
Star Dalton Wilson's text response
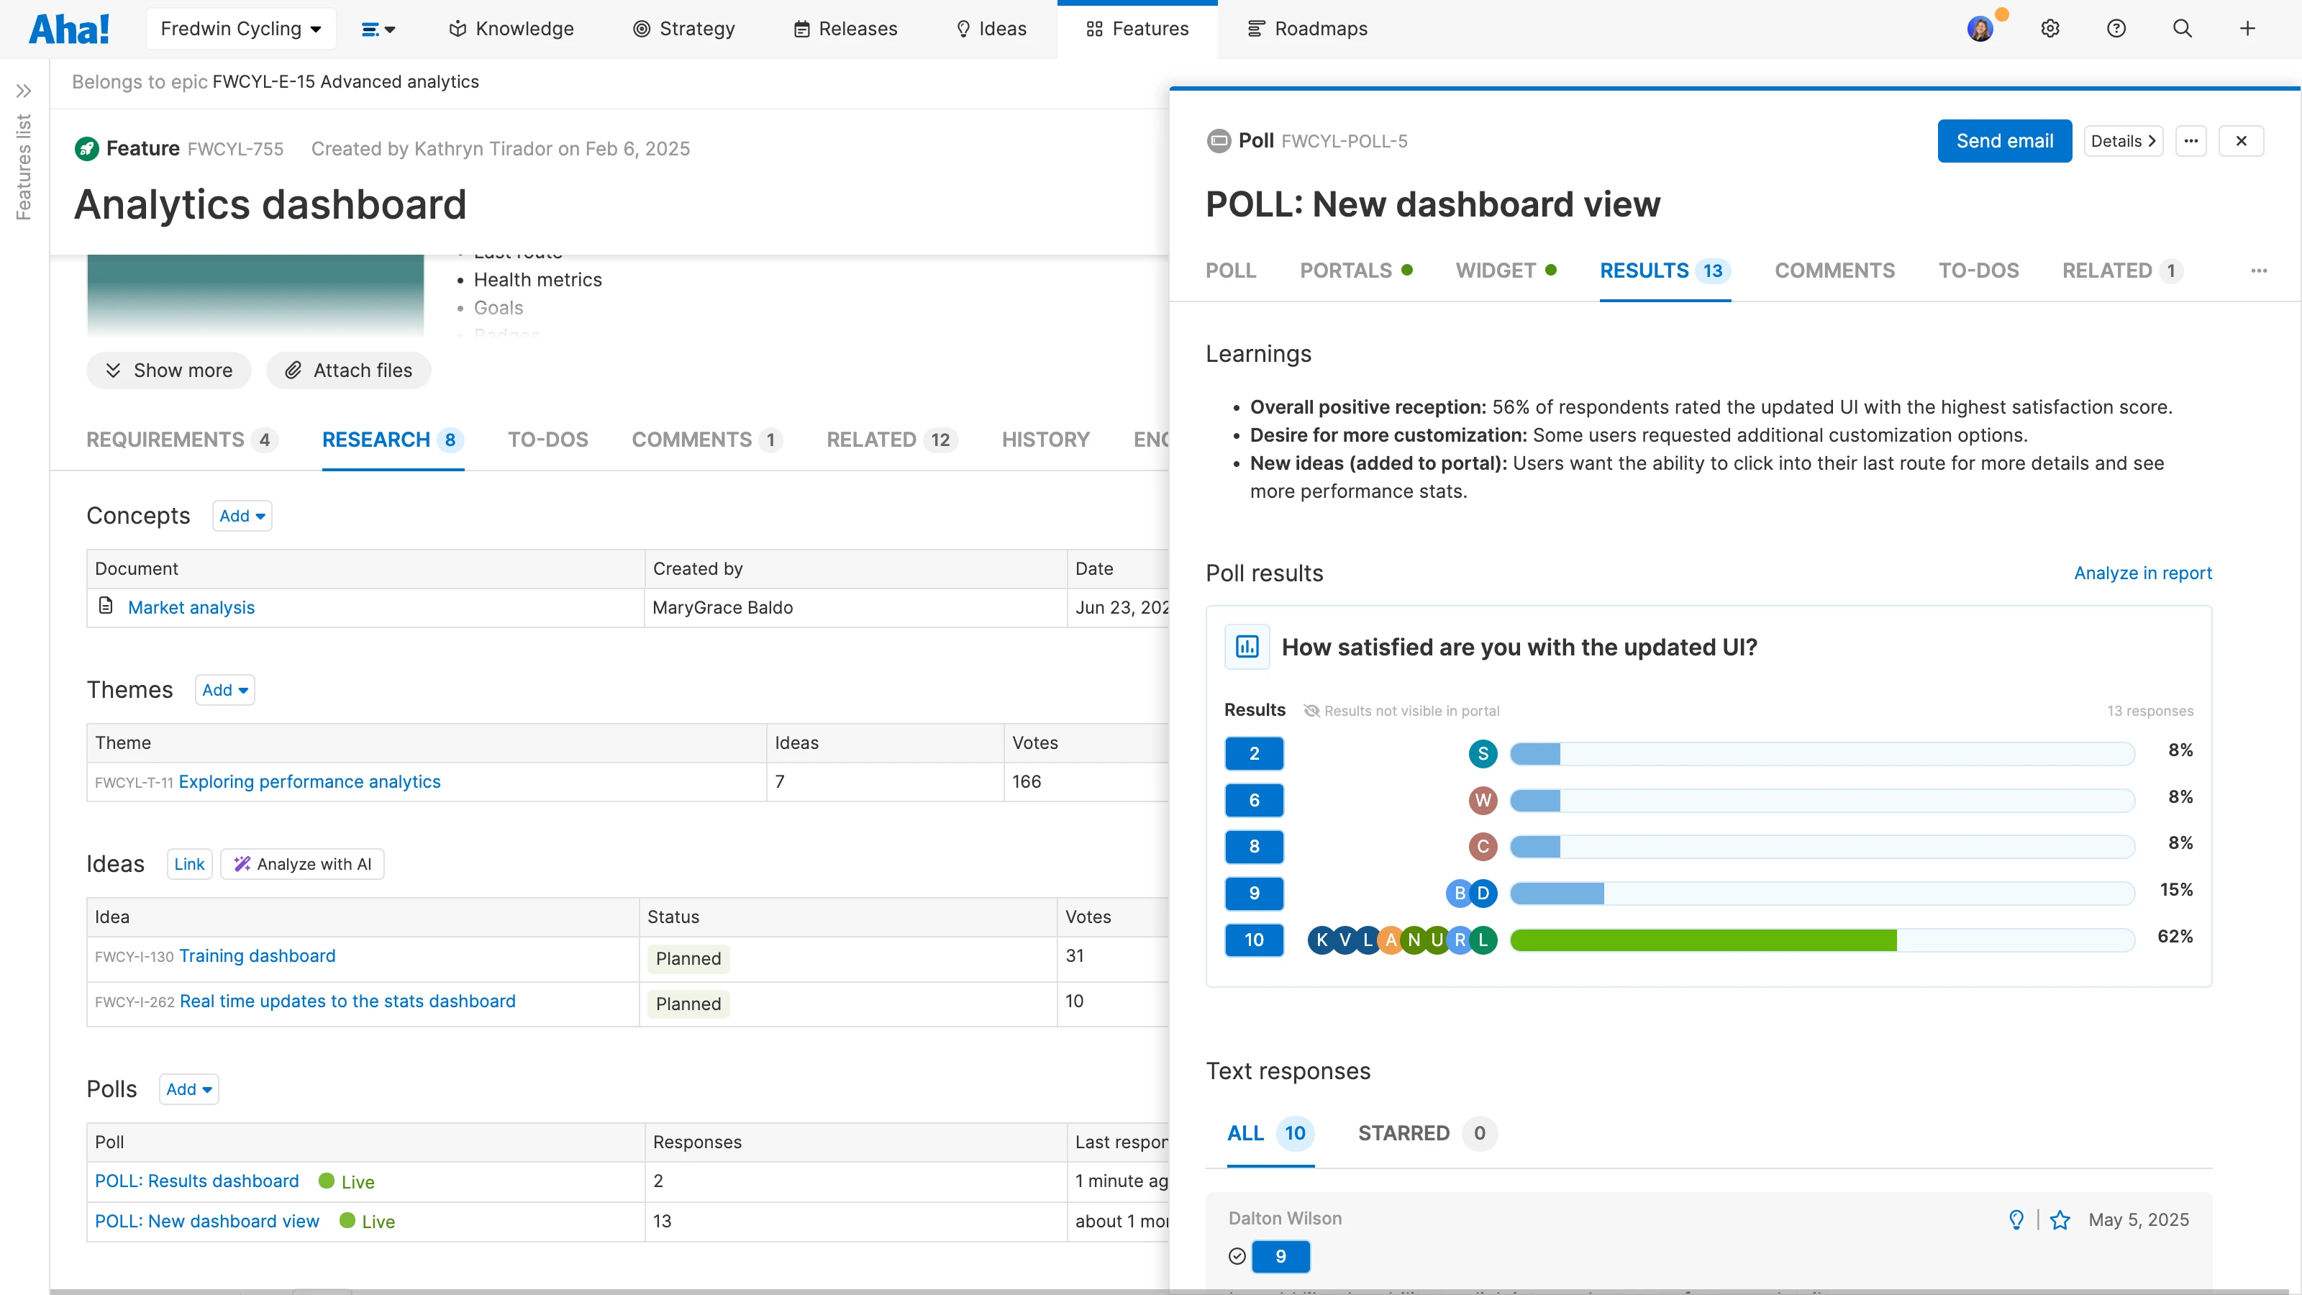tap(2061, 1219)
